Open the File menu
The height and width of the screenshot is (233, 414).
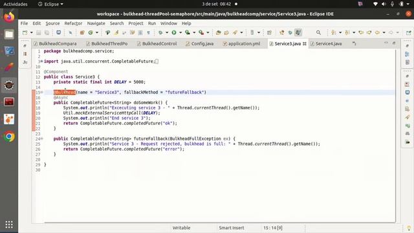[x=24, y=23]
